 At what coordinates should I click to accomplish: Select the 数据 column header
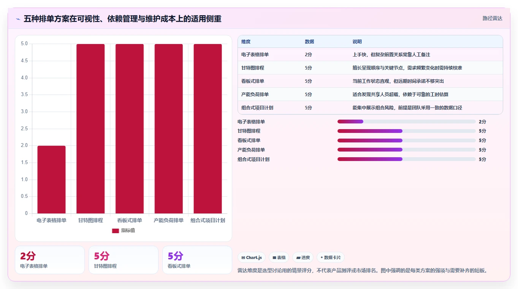pyautogui.click(x=309, y=42)
